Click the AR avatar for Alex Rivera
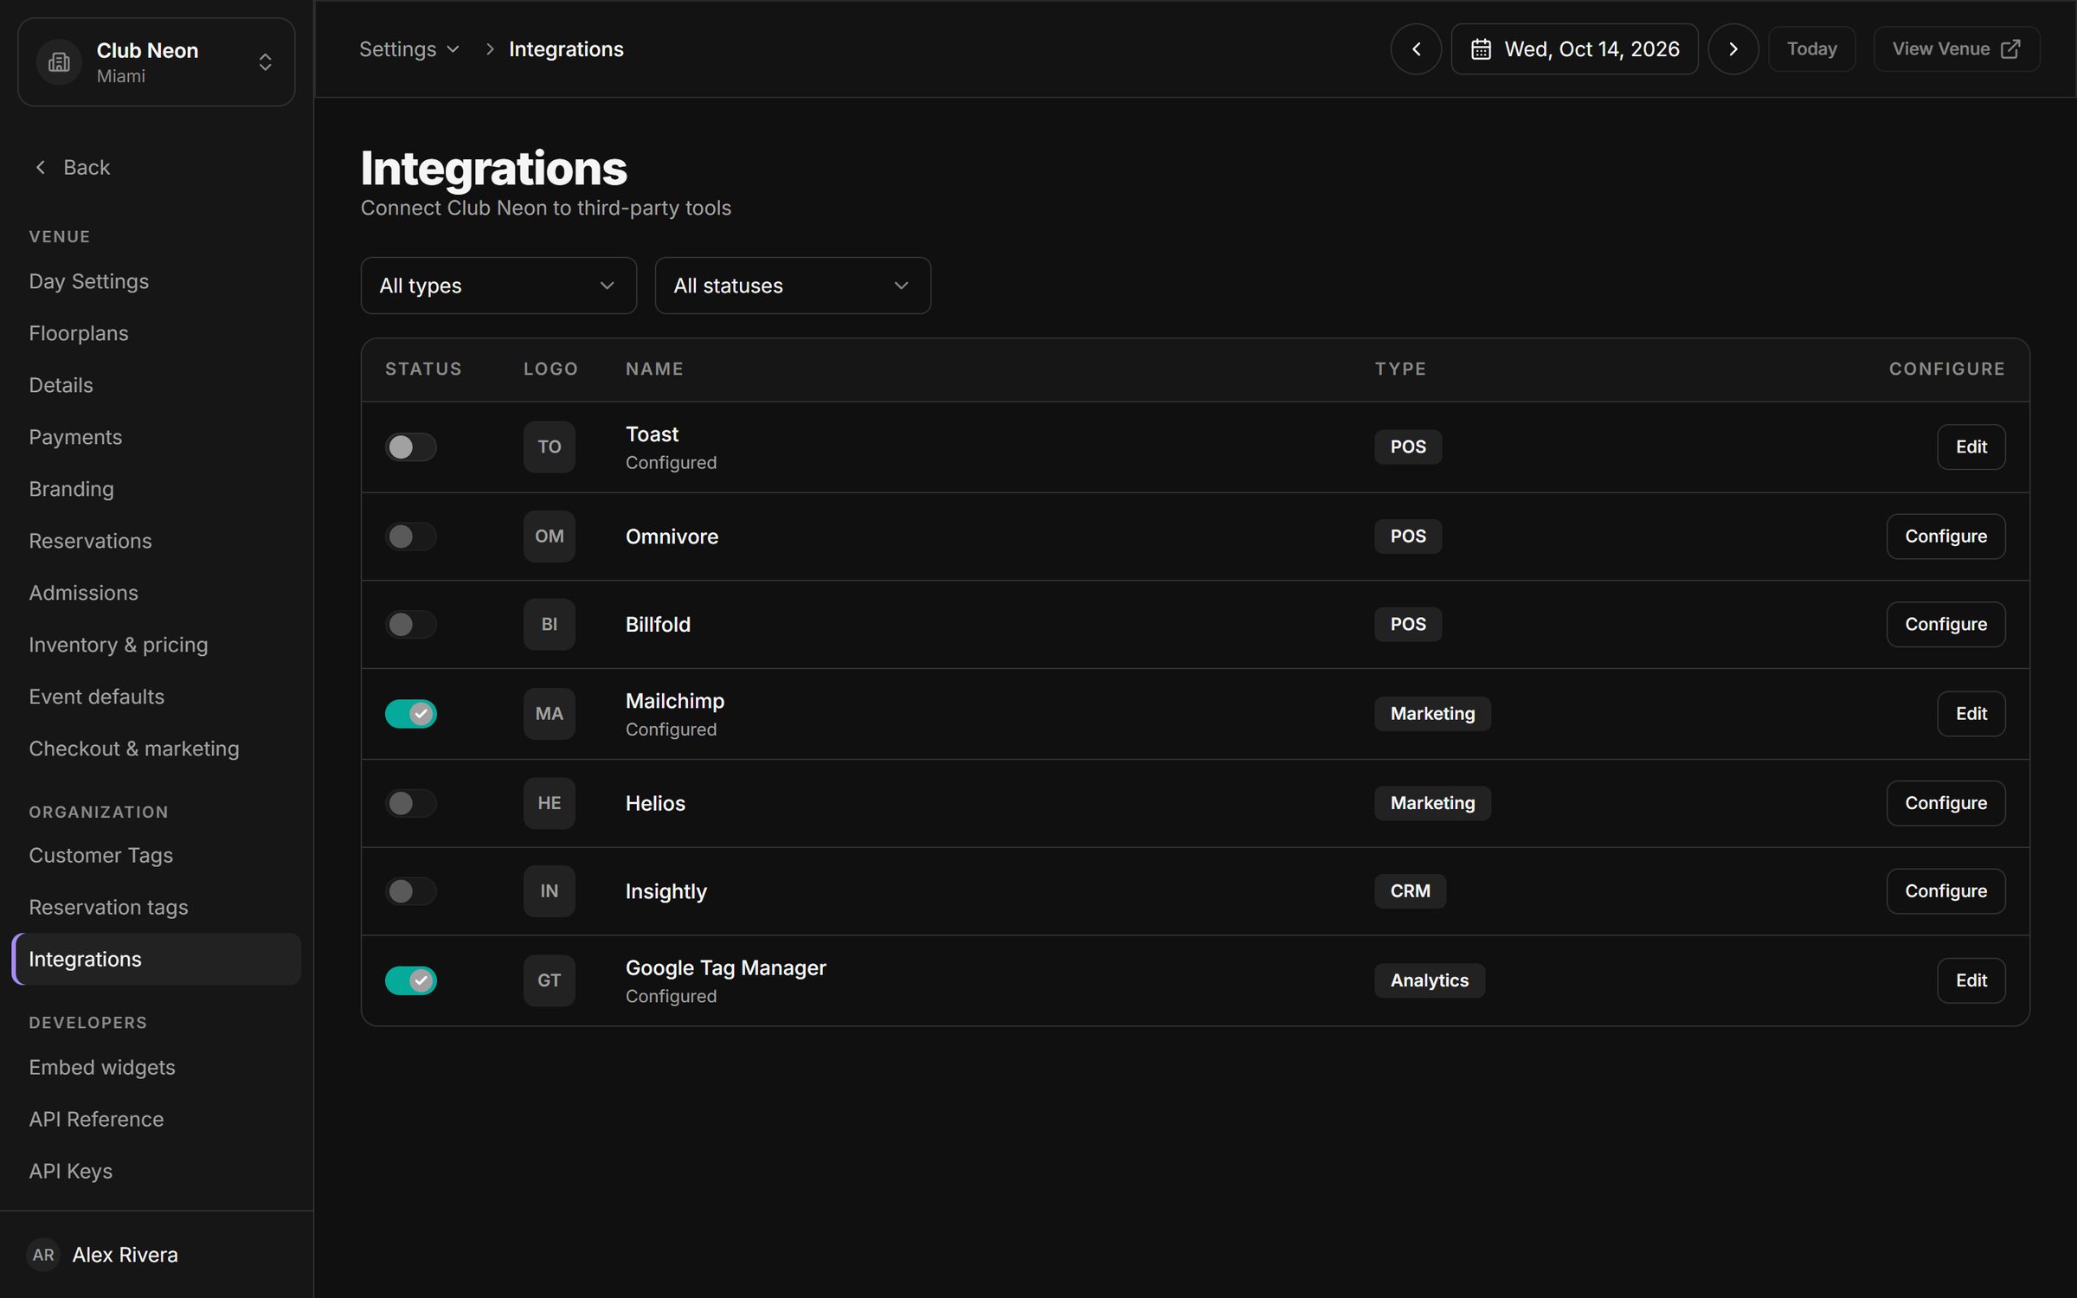 click(x=43, y=1255)
